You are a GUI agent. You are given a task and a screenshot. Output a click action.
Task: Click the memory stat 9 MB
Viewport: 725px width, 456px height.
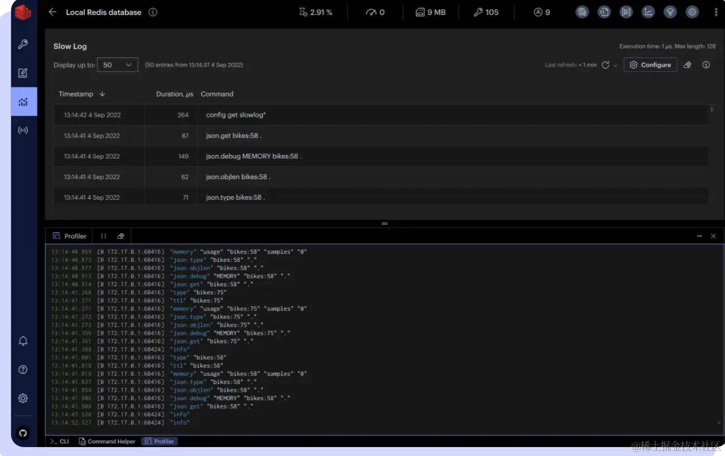(430, 12)
